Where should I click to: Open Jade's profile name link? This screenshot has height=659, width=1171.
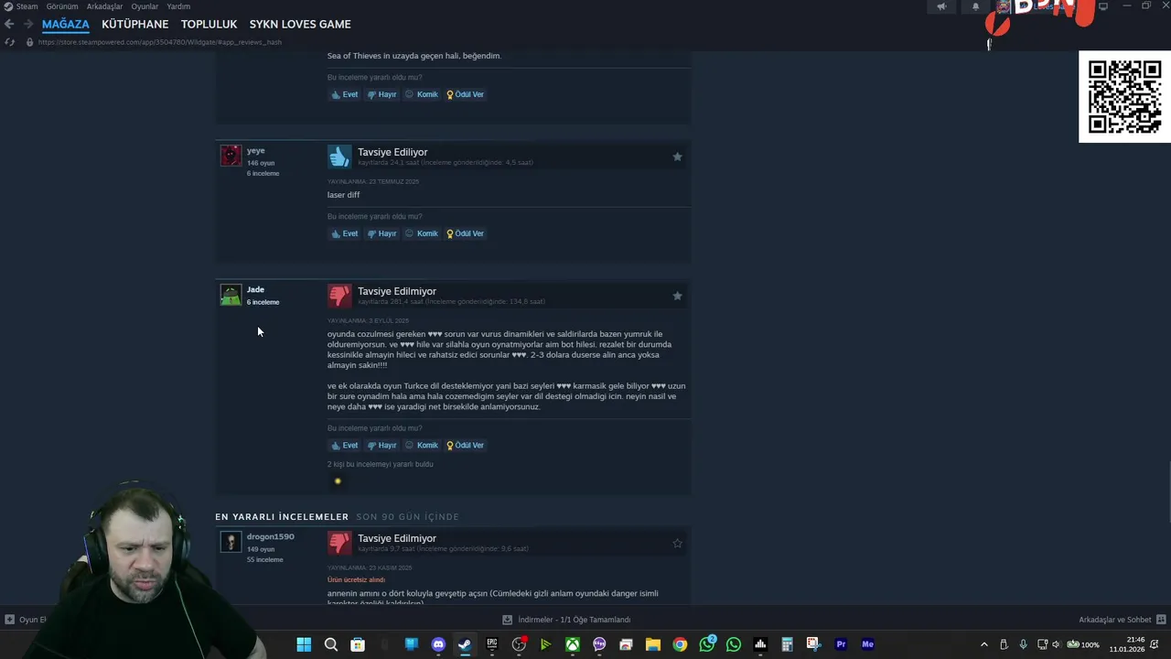click(255, 289)
